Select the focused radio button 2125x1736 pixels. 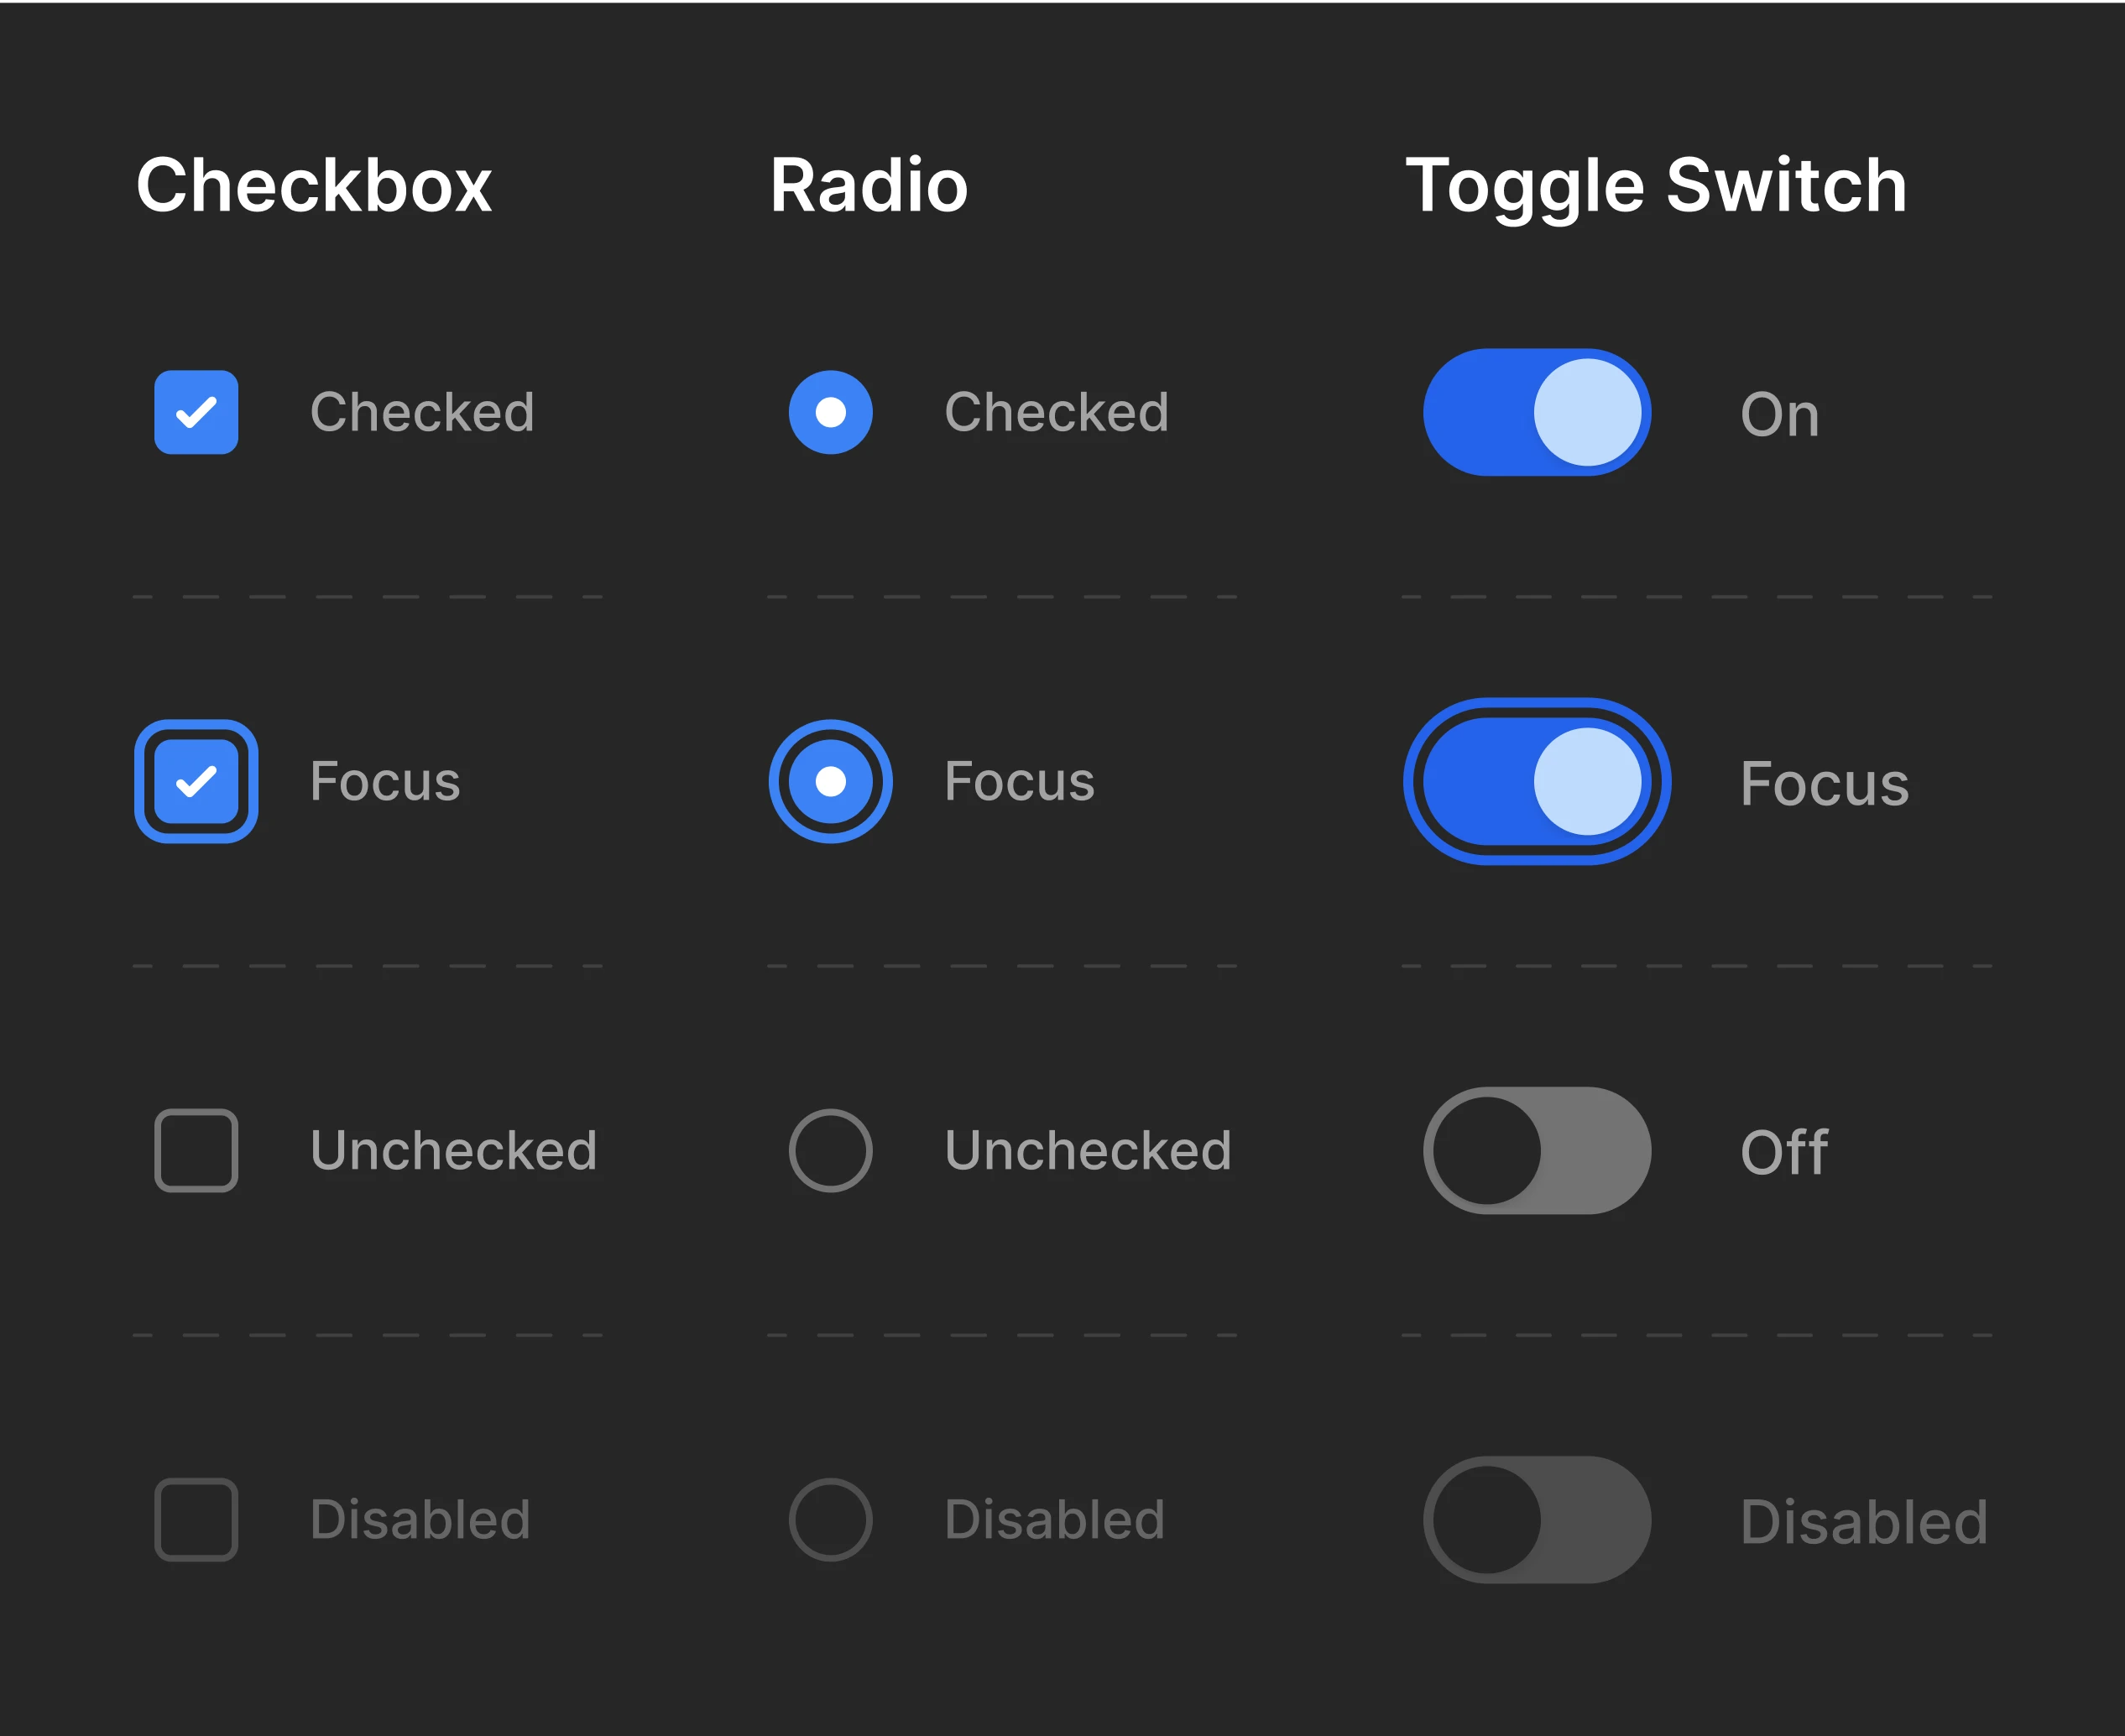pyautogui.click(x=830, y=781)
